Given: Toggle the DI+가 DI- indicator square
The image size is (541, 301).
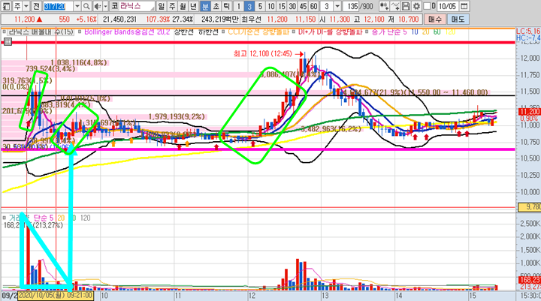Looking at the screenshot, I should pos(294,32).
